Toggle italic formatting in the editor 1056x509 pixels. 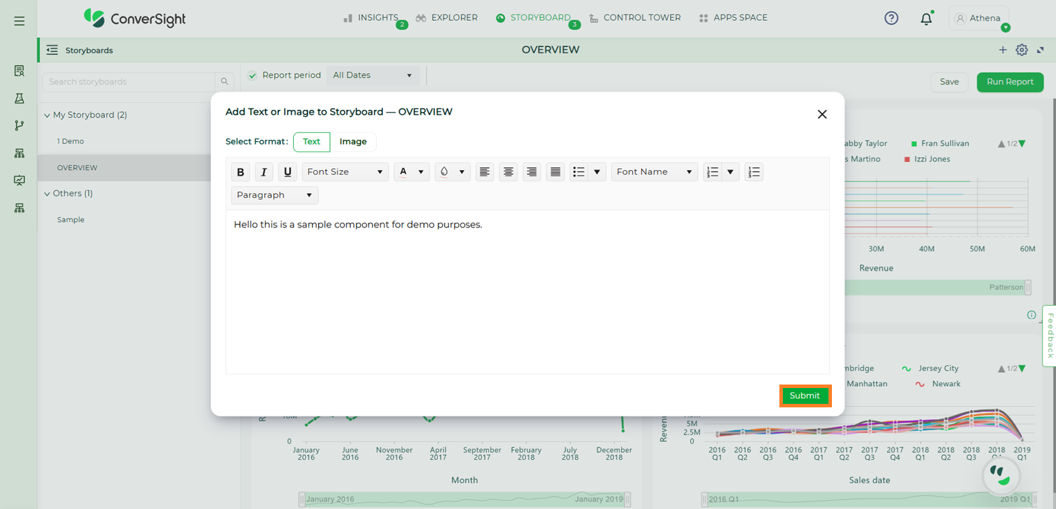pyautogui.click(x=264, y=172)
